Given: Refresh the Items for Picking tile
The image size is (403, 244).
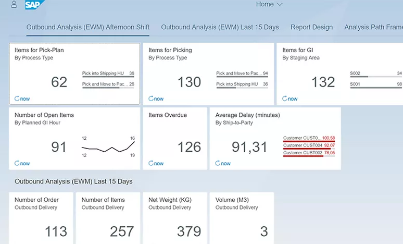Looking at the screenshot, I should point(156,99).
